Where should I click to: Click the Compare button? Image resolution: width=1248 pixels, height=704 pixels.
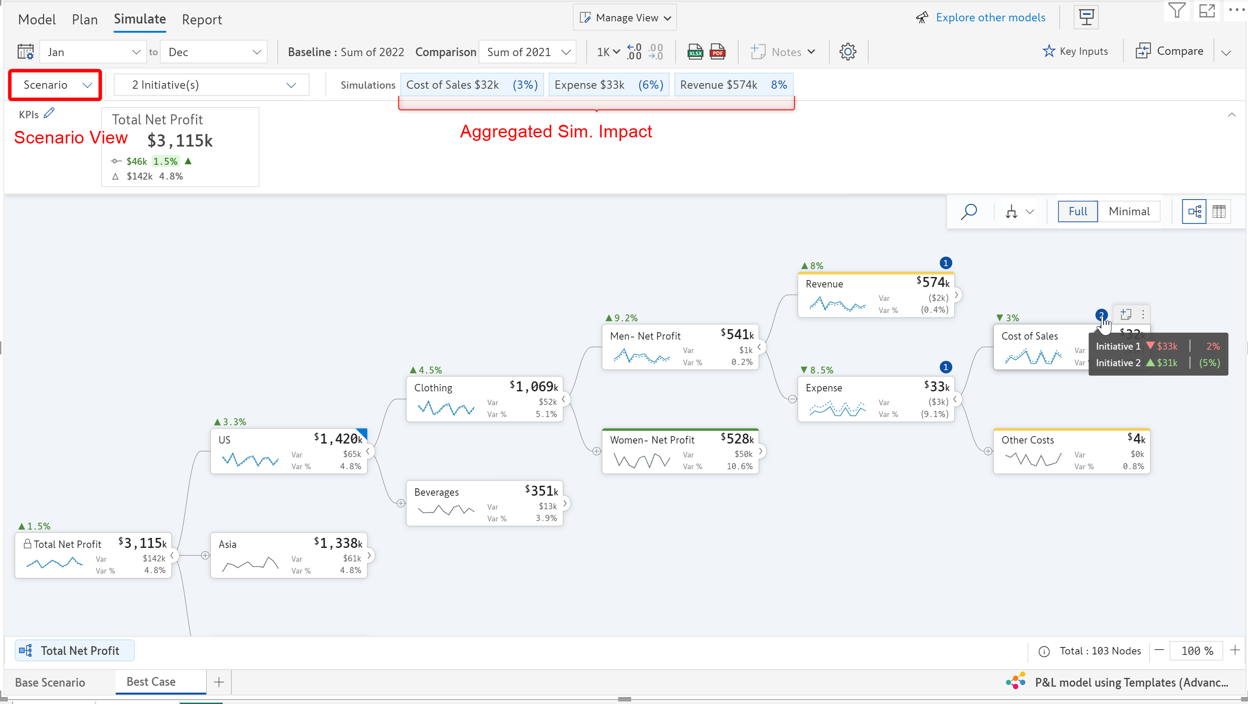point(1169,51)
